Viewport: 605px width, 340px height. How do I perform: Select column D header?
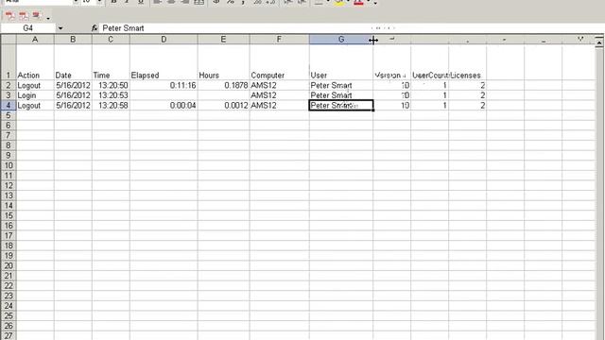[164, 40]
